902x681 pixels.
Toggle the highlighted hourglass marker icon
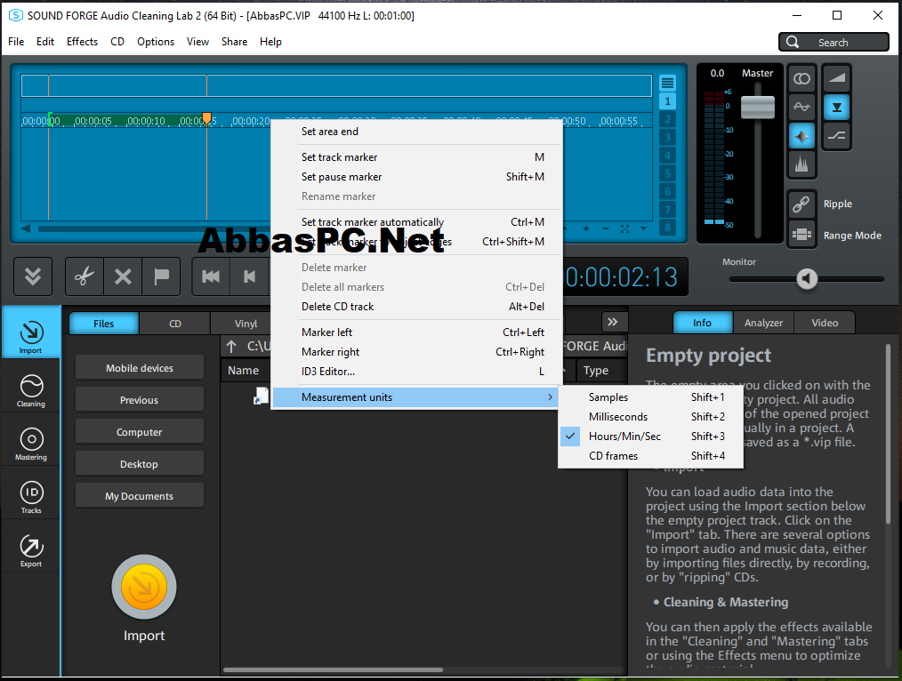click(x=836, y=108)
